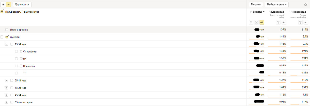The width and height of the screenshot is (310, 106).
Task: Click filter icon under Визиты column
Action: point(252,22)
